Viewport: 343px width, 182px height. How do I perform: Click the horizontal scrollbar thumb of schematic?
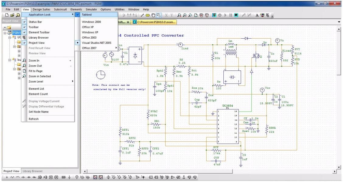[160, 171]
